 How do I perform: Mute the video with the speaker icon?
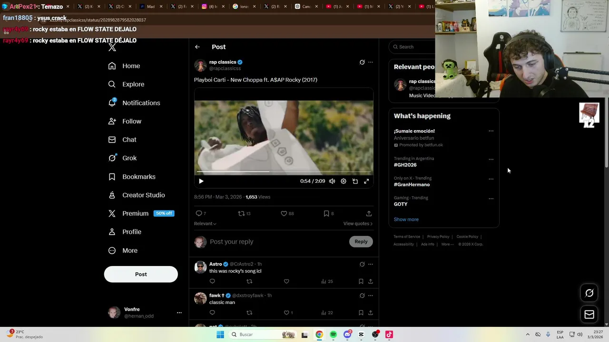click(x=332, y=181)
